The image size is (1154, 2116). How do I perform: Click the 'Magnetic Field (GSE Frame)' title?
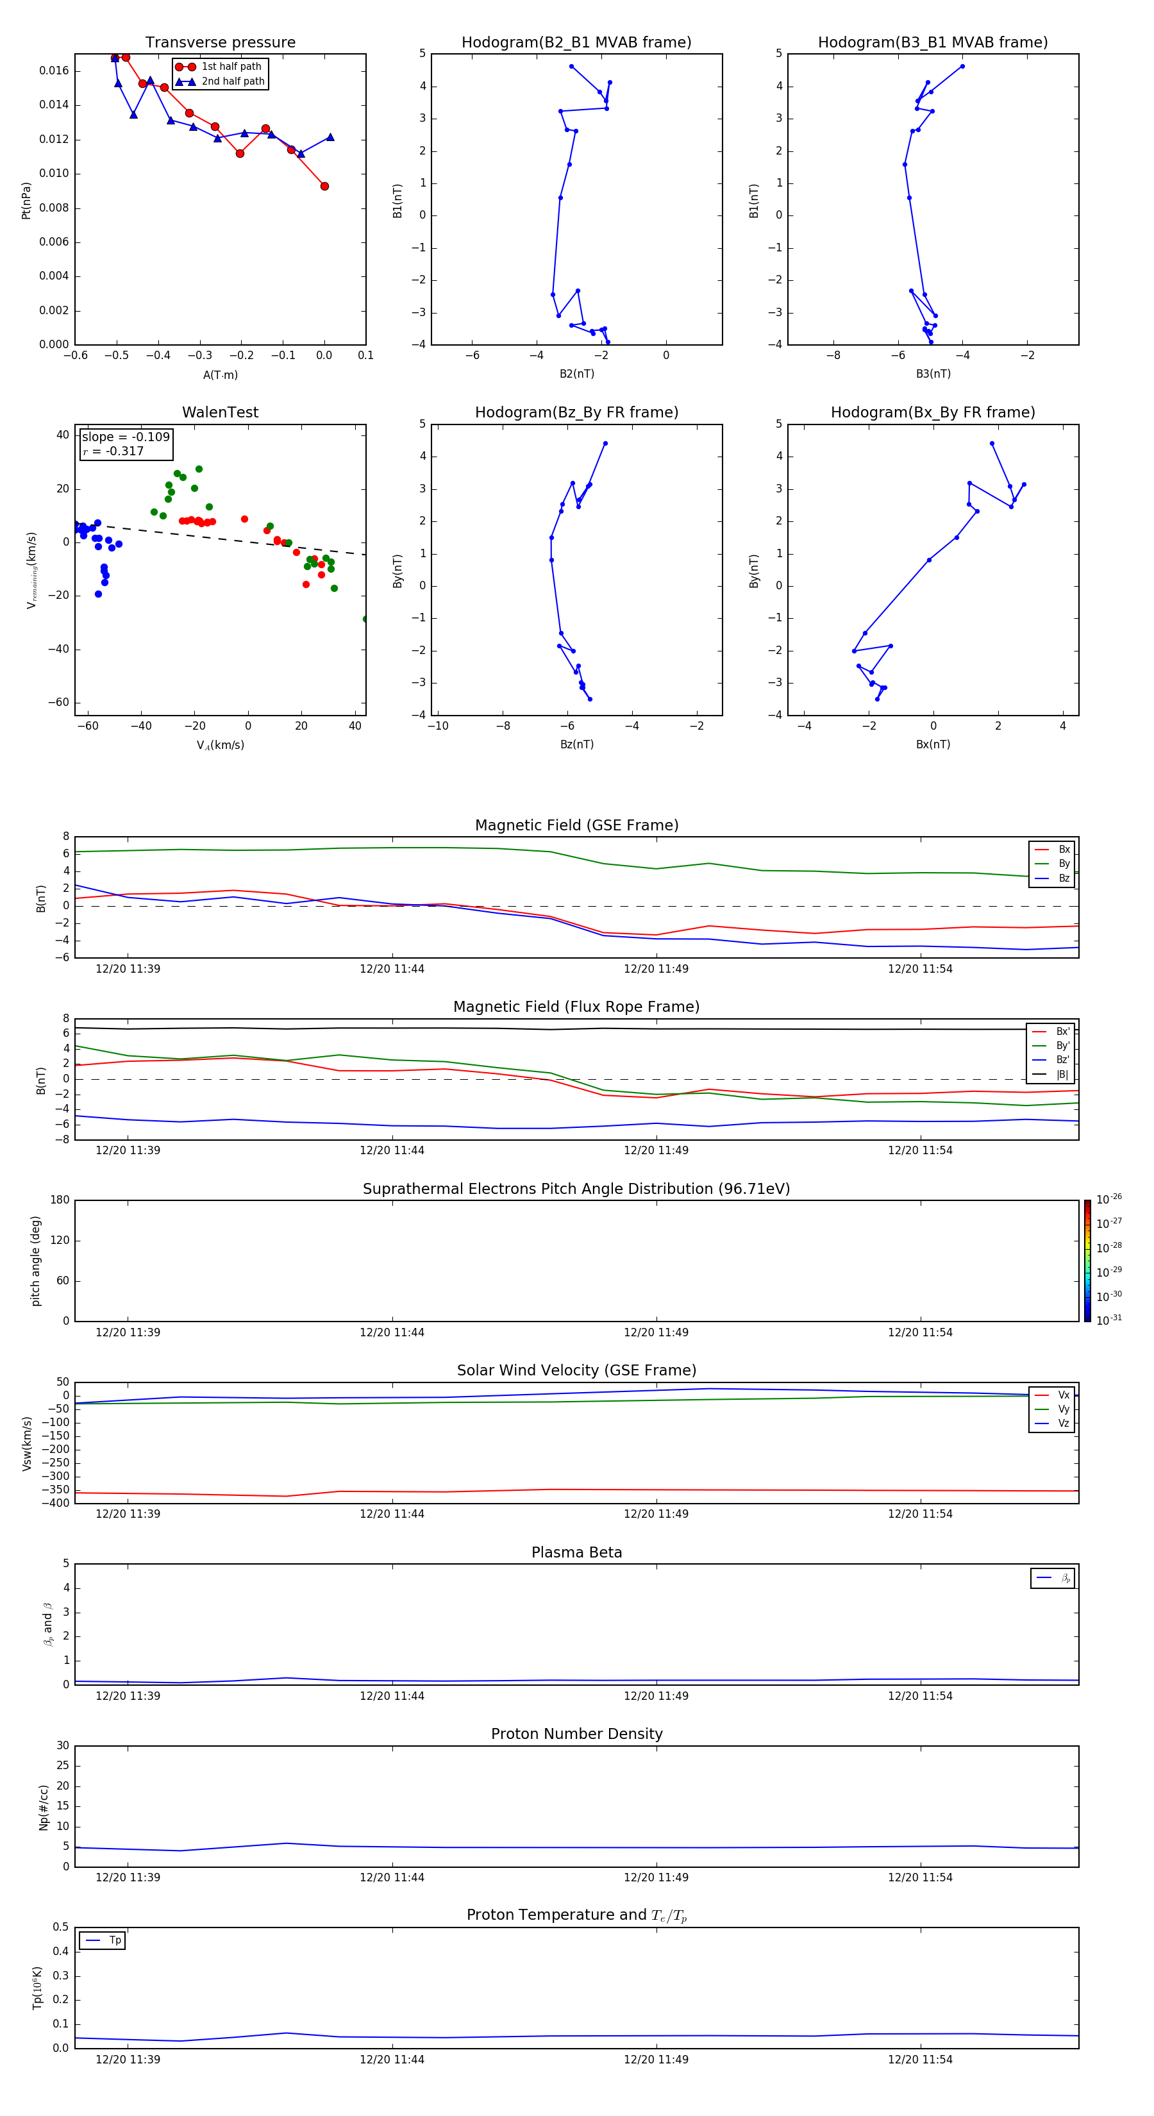coord(576,825)
